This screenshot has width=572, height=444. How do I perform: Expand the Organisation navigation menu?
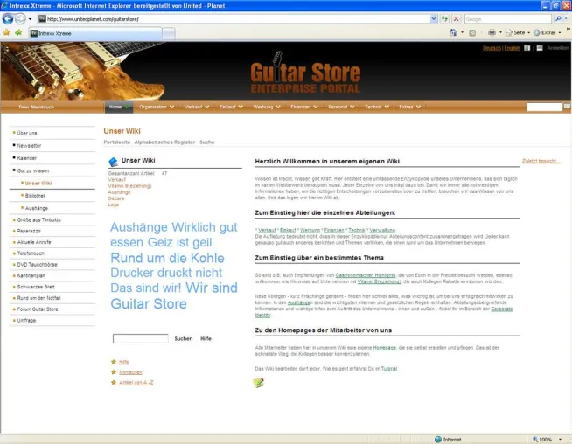(157, 107)
